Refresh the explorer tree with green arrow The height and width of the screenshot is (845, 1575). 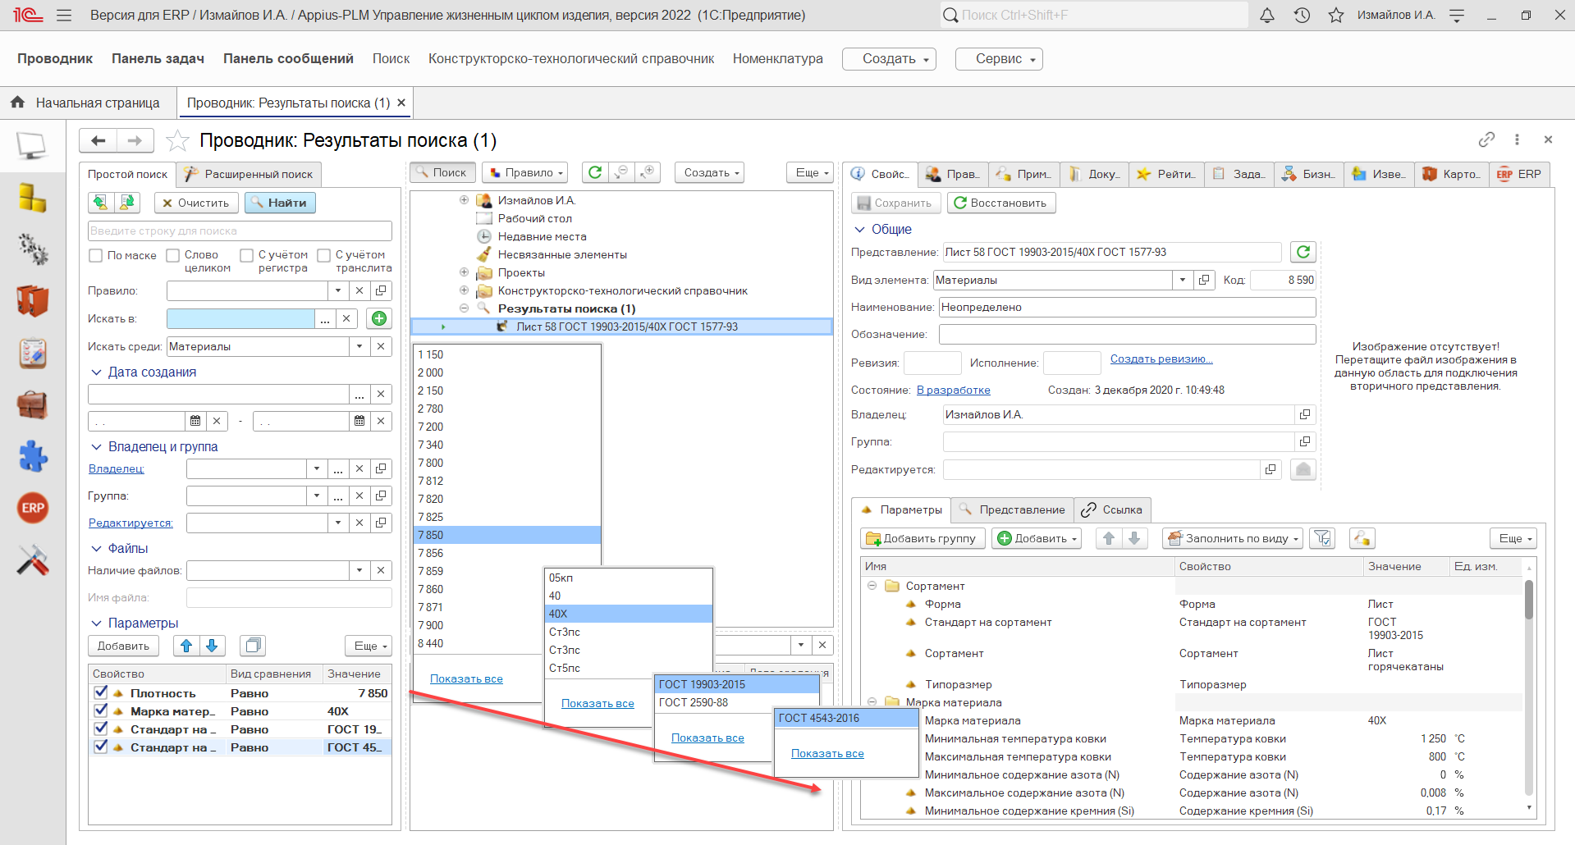tap(595, 172)
